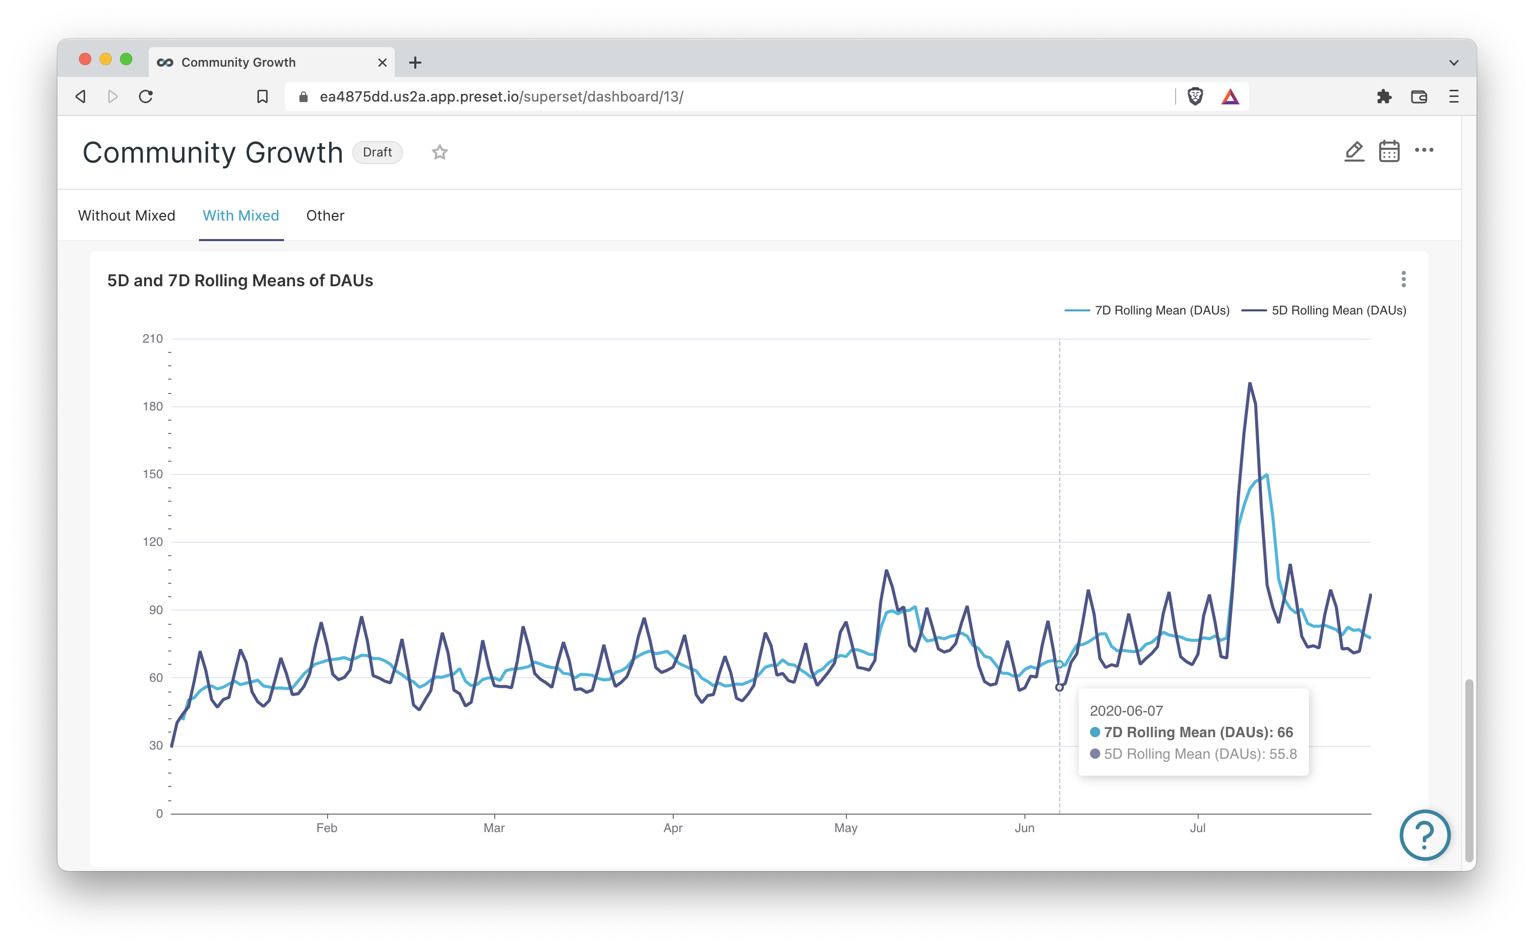Favorite the dashboard with the star icon
Screen dimensions: 1534x947
439,152
